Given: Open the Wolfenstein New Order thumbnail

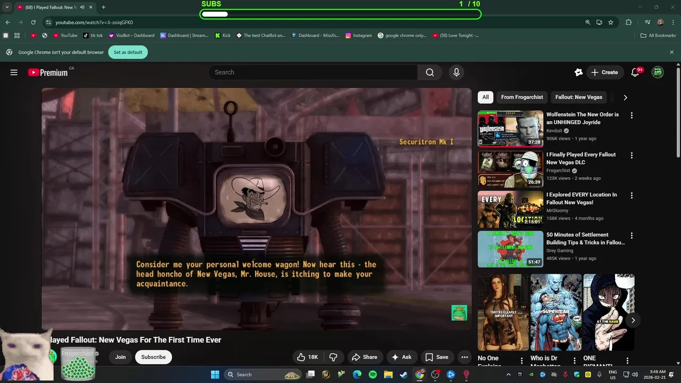Looking at the screenshot, I should click(510, 128).
